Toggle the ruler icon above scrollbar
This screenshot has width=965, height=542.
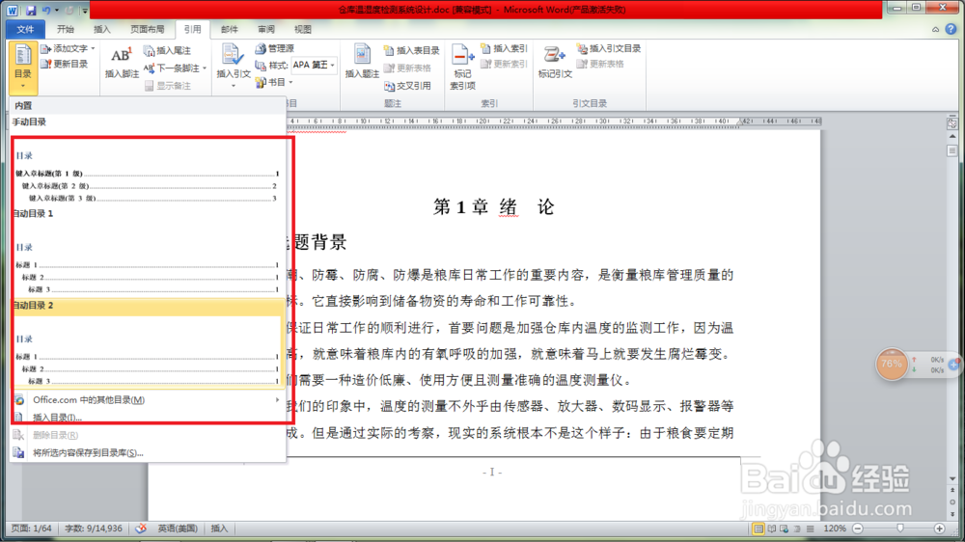tap(952, 123)
